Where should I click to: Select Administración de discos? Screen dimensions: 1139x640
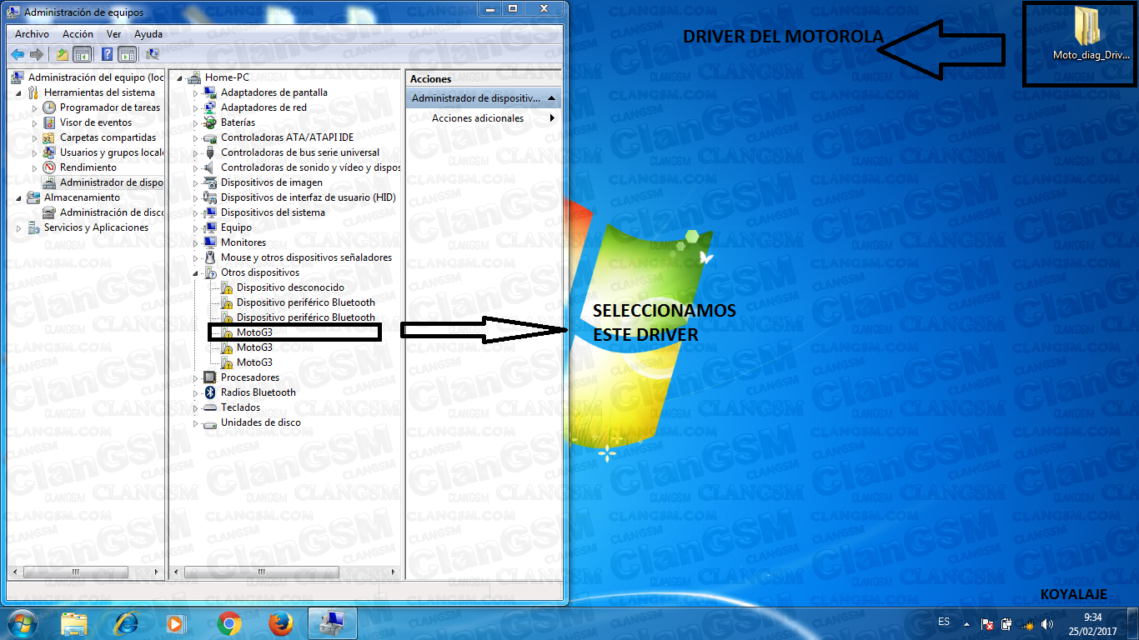(111, 212)
